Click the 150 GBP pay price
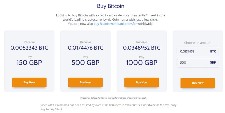 tap(29, 63)
